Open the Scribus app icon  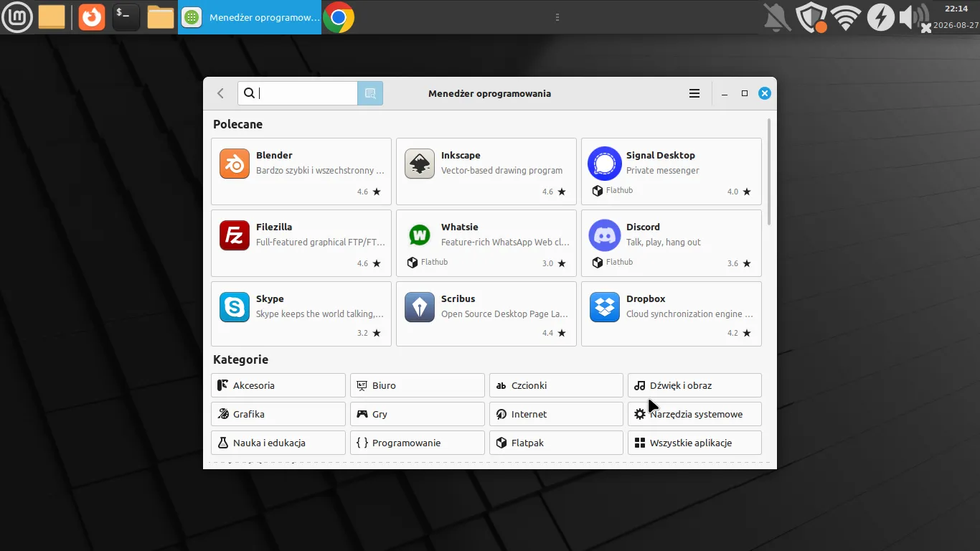click(x=420, y=307)
